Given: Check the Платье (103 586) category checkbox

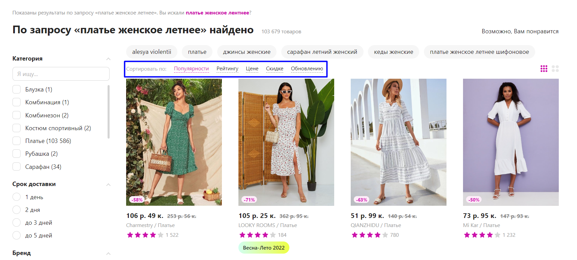Looking at the screenshot, I should click(17, 141).
